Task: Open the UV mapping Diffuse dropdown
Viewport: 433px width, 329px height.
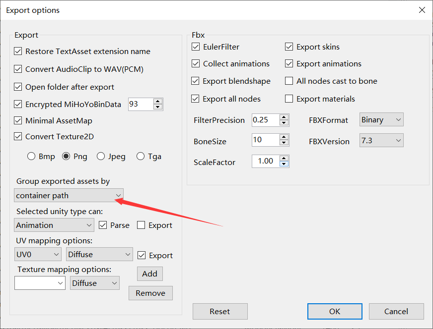Action: pos(99,254)
